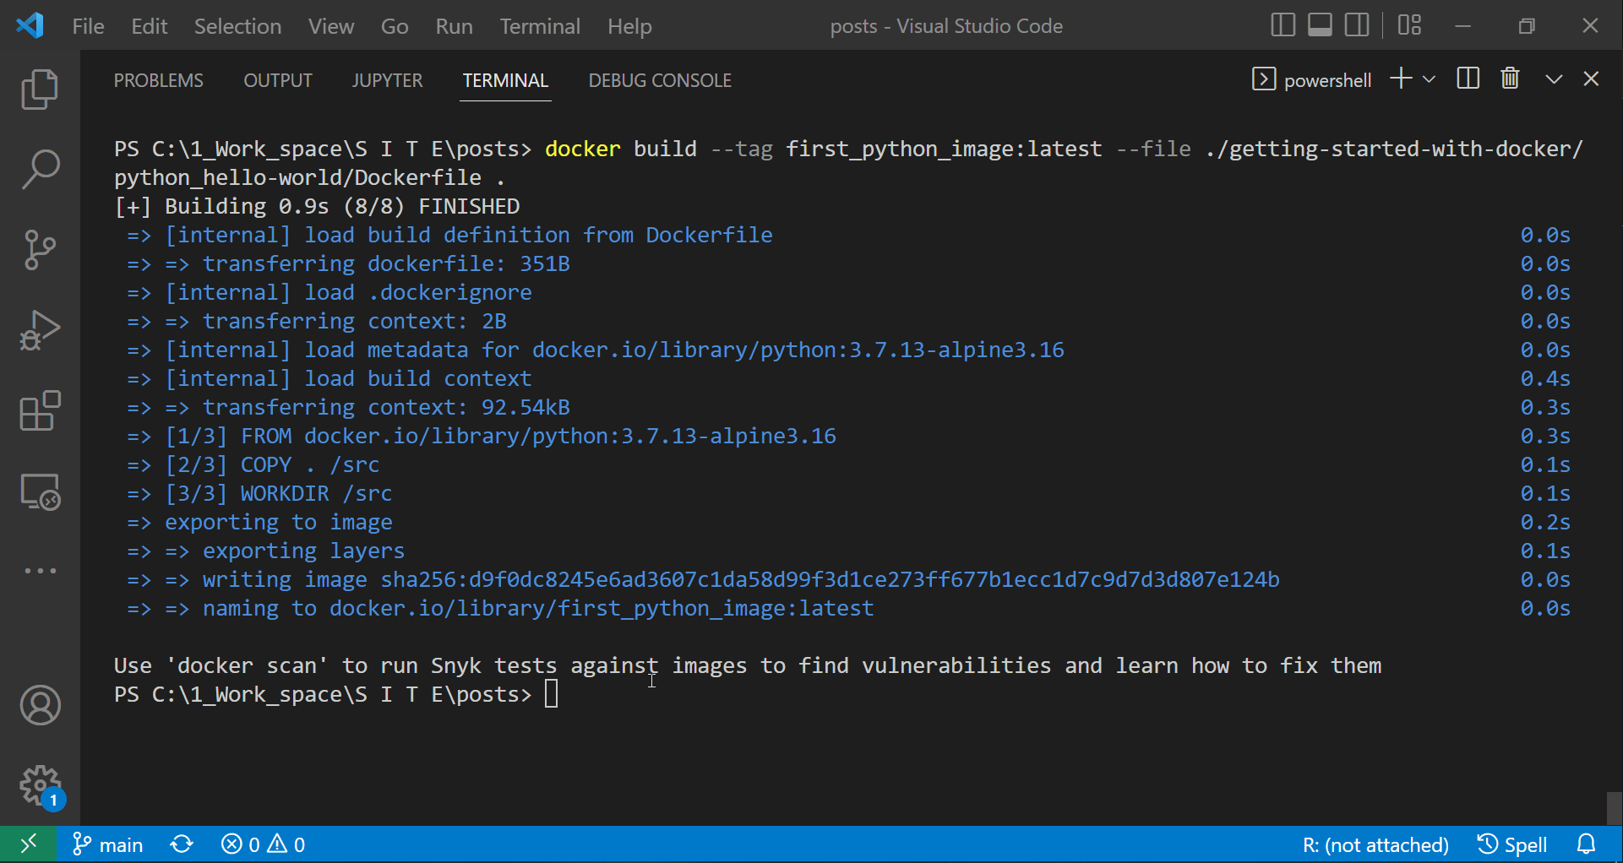This screenshot has height=863, width=1623.
Task: Open the Terminal menu
Action: [x=540, y=26]
